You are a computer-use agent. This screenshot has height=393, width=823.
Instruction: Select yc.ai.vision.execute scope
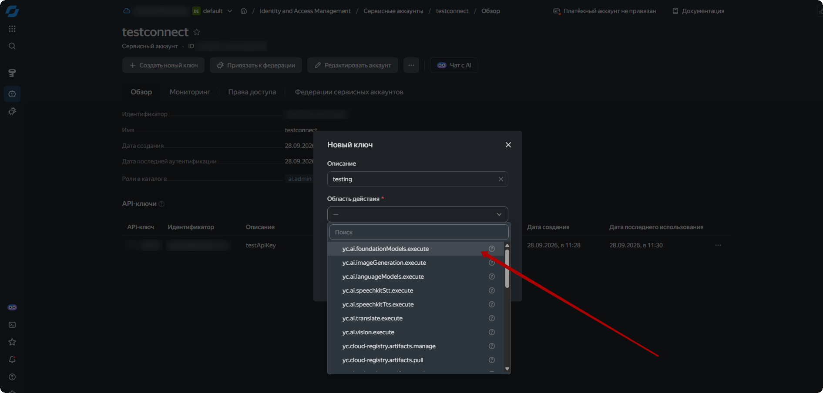tap(416, 332)
